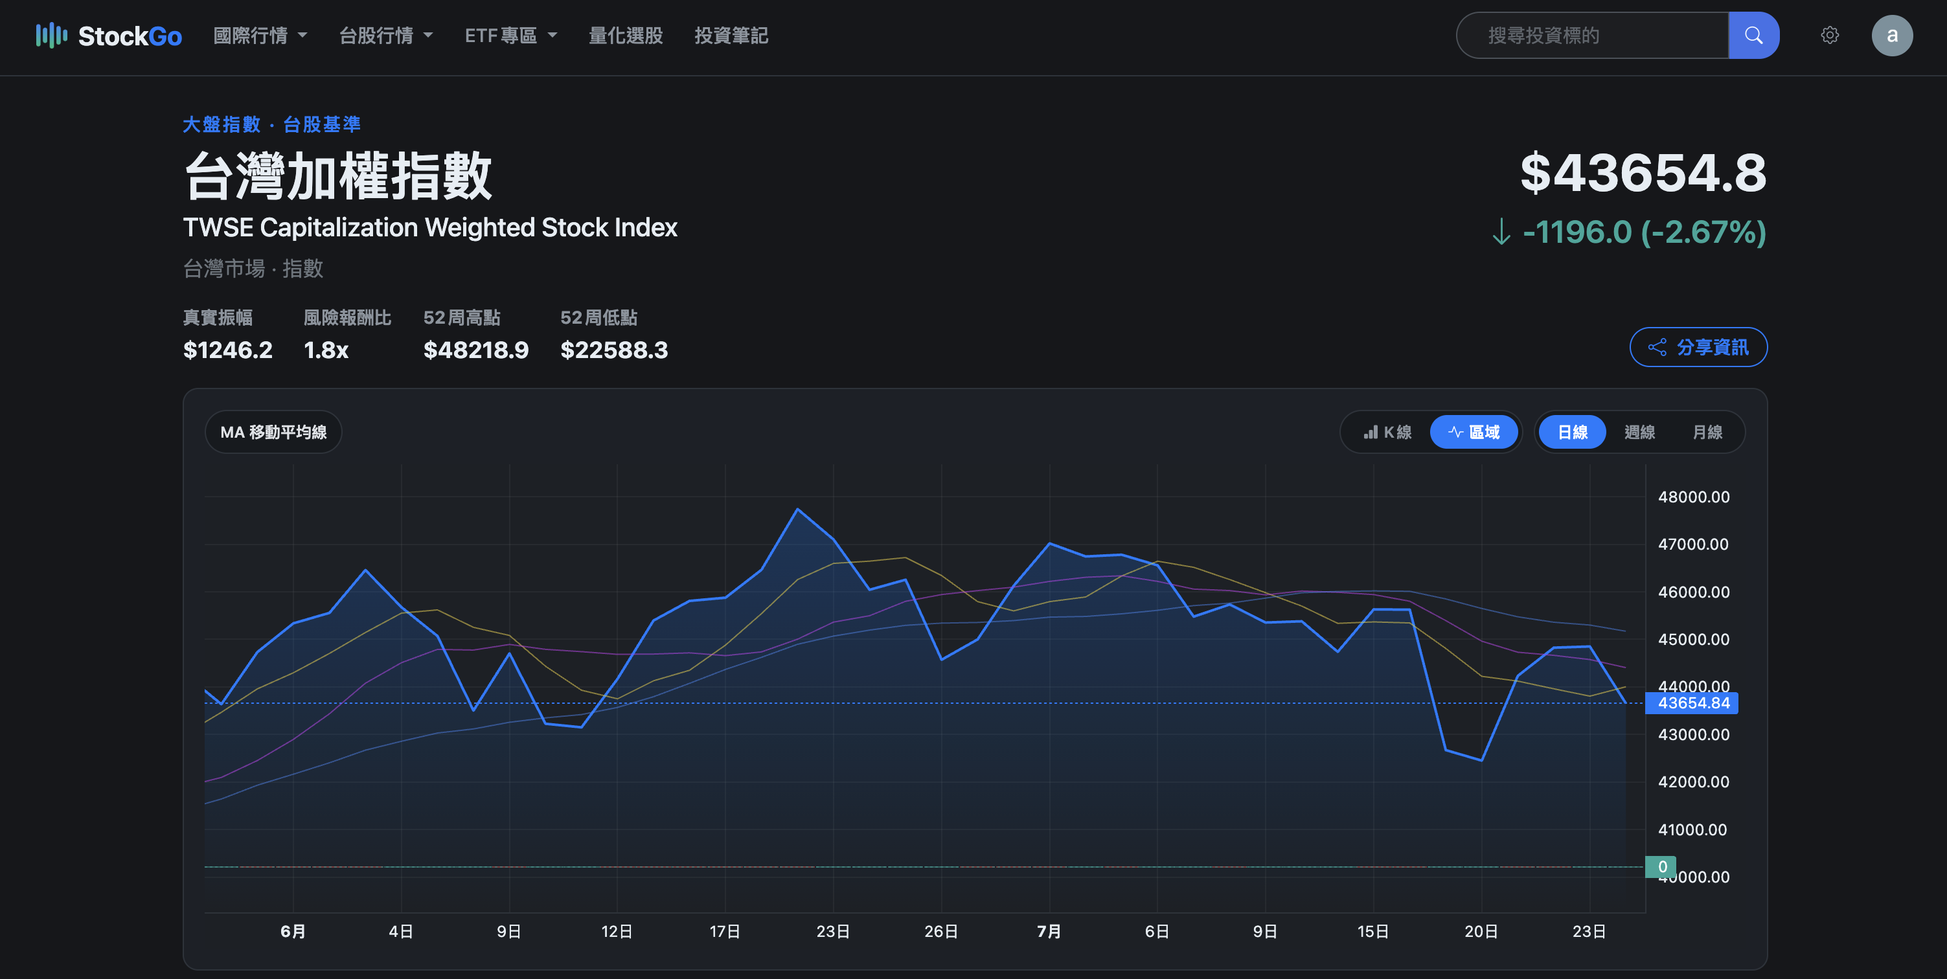1947x979 pixels.
Task: Click the TWSE Capitalization Weighted Stock Index subtitle
Action: tap(430, 227)
